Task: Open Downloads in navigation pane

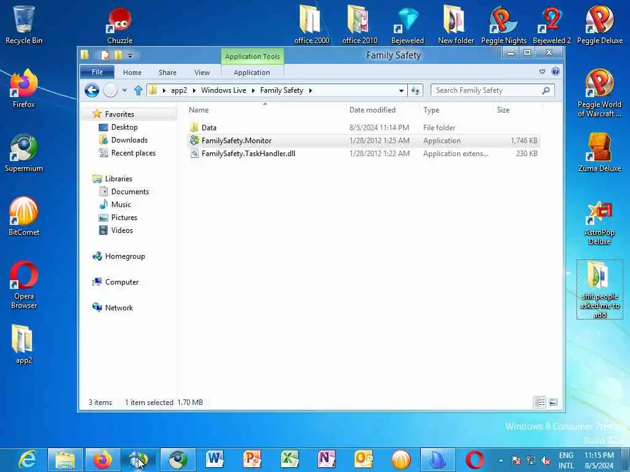Action: tap(129, 140)
